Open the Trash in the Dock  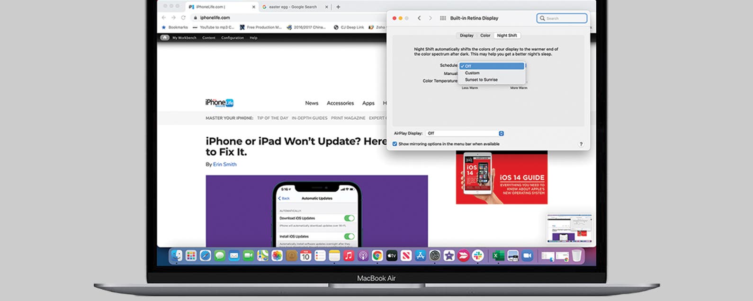[576, 256]
